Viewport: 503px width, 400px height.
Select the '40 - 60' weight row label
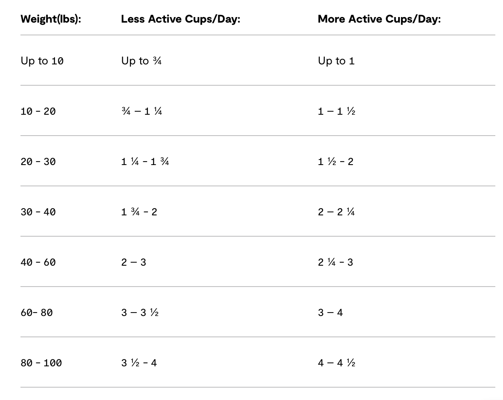(38, 262)
